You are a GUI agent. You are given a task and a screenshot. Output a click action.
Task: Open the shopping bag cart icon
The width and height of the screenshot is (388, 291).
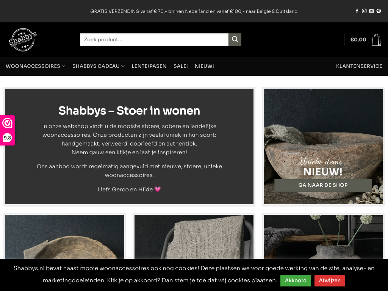click(x=376, y=39)
